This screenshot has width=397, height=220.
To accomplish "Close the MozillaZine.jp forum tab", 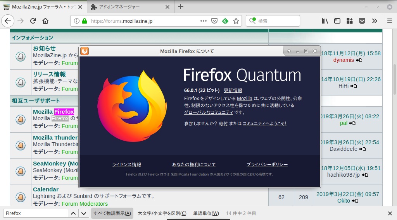I will pyautogui.click(x=80, y=7).
